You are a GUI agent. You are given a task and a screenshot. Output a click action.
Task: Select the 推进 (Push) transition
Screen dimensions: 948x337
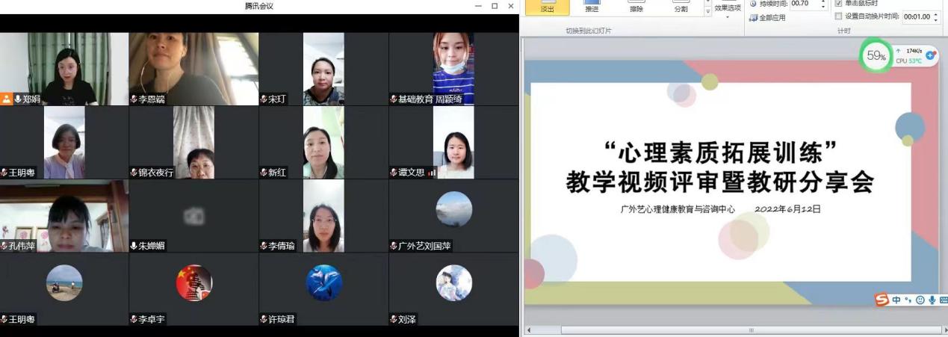click(x=592, y=7)
